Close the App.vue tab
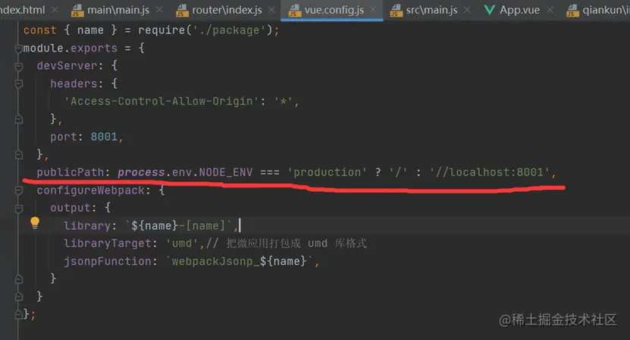This screenshot has width=630, height=340. pyautogui.click(x=550, y=9)
